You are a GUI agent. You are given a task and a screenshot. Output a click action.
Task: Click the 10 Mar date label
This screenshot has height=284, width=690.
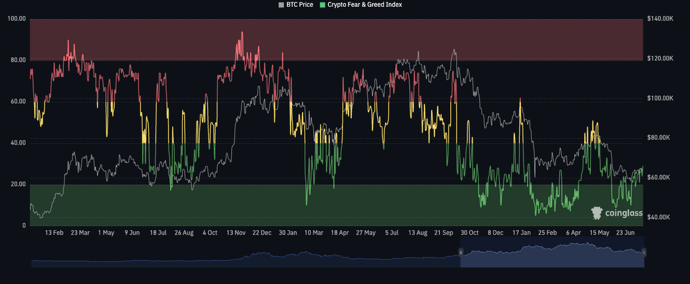(314, 233)
